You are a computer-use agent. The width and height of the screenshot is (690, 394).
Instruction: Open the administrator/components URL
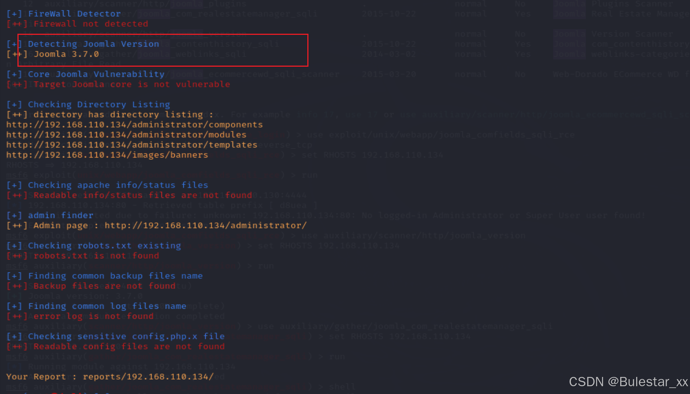pyautogui.click(x=134, y=125)
